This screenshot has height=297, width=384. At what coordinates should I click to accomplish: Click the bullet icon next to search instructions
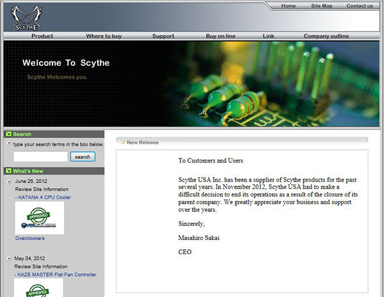[x=9, y=145]
